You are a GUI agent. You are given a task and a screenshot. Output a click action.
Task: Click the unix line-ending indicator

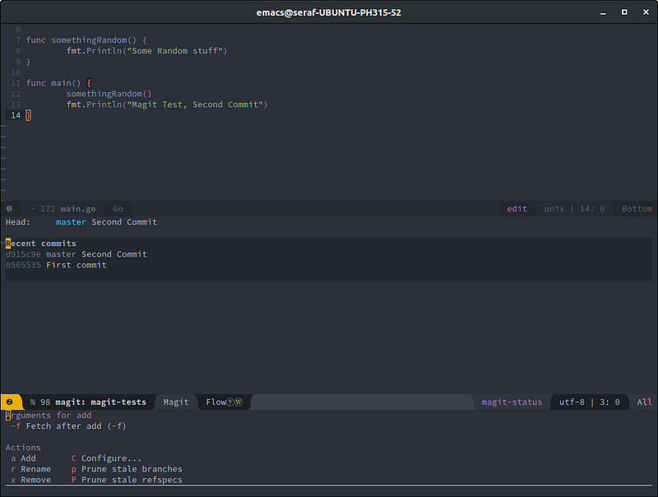554,209
